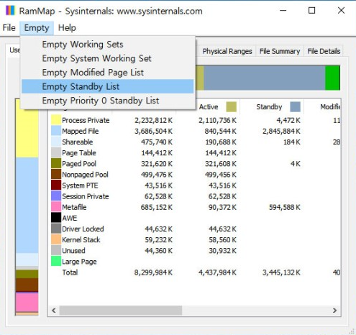Screen dimensions: 356x335
Task: Click the Metafile pink swatch
Action: click(x=56, y=207)
